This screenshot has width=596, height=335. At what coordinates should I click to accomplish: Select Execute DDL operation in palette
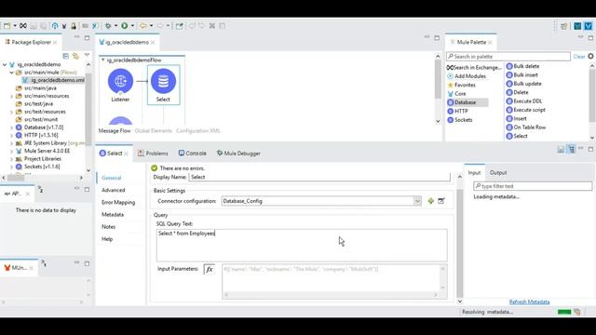click(x=524, y=101)
